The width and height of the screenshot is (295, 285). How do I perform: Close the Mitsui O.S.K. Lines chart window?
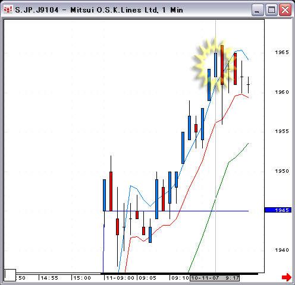[285, 9]
